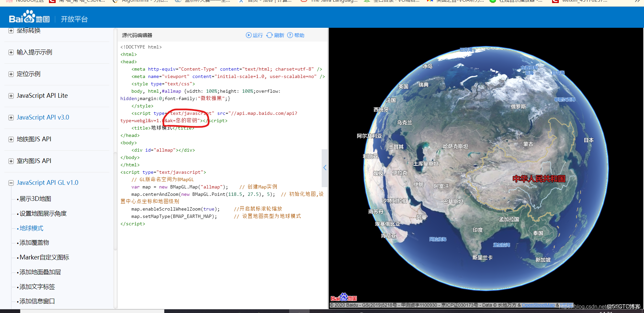Click the centerAndZoom code line
The height and width of the screenshot is (313, 644).
[222, 198]
